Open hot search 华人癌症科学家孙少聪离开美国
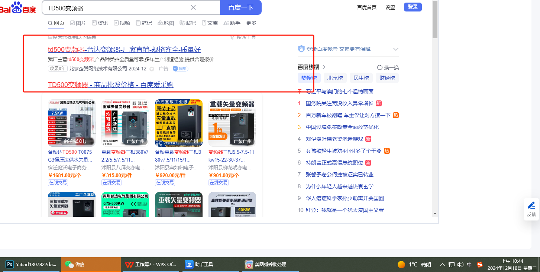 (x=347, y=198)
